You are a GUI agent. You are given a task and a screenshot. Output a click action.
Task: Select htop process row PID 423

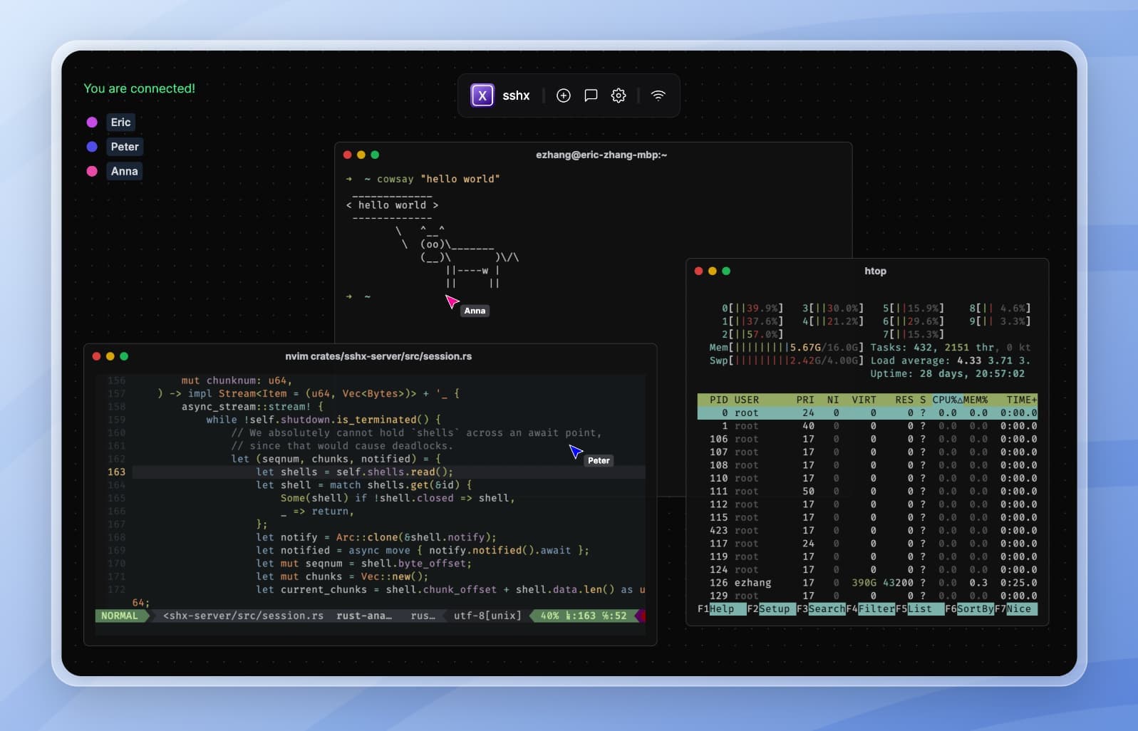pos(867,531)
